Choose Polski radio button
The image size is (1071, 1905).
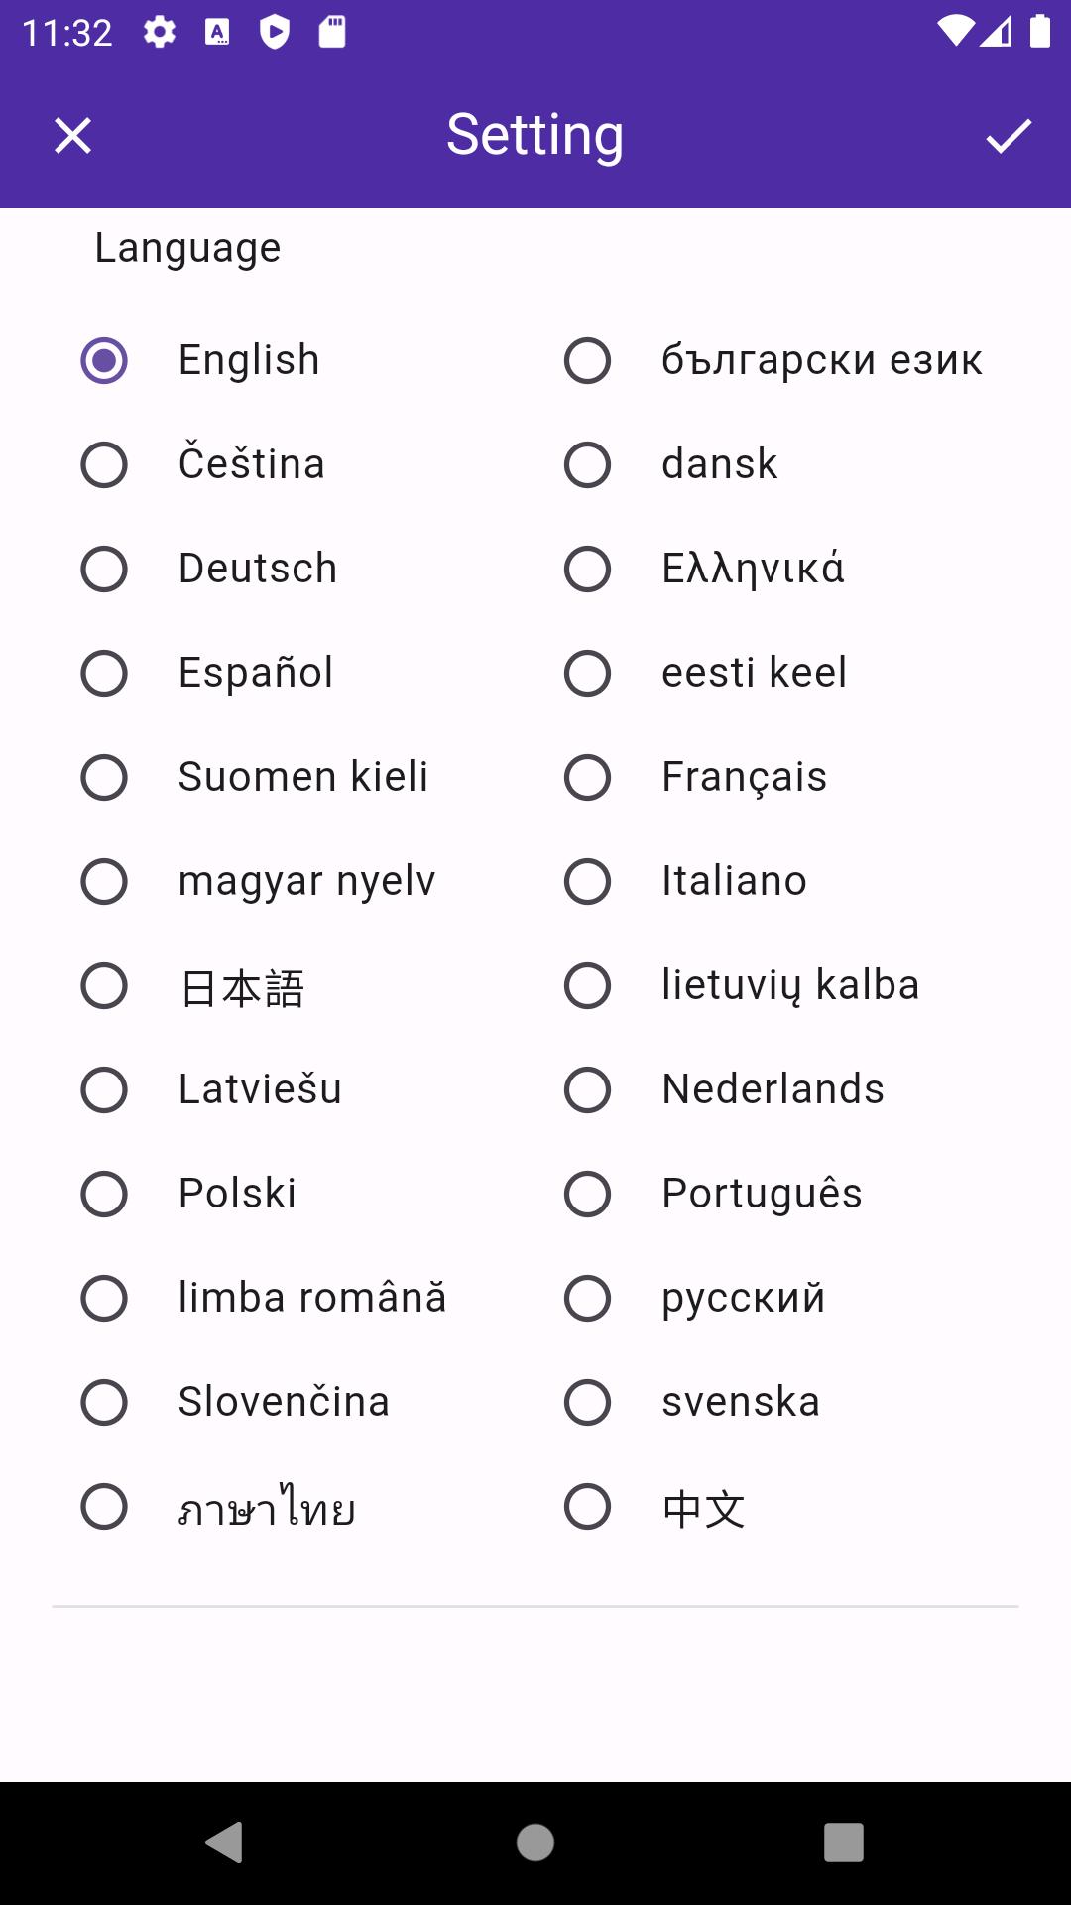[x=104, y=1194]
